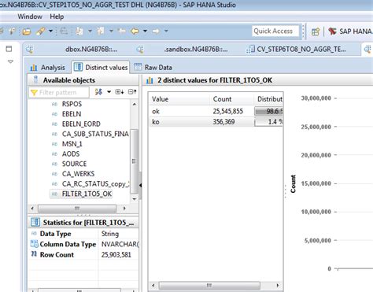The height and width of the screenshot is (292, 373).
Task: Select SOURCE in Available objects
Action: [74, 164]
